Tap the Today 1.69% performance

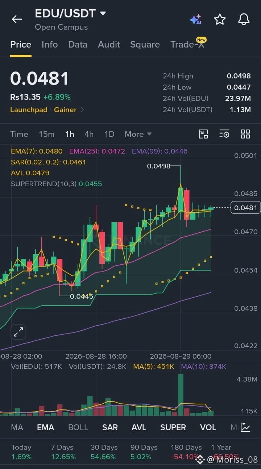(x=21, y=452)
